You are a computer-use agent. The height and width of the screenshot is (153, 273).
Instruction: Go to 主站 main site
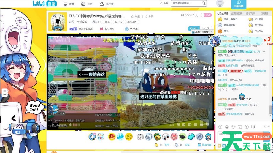click(x=87, y=4)
